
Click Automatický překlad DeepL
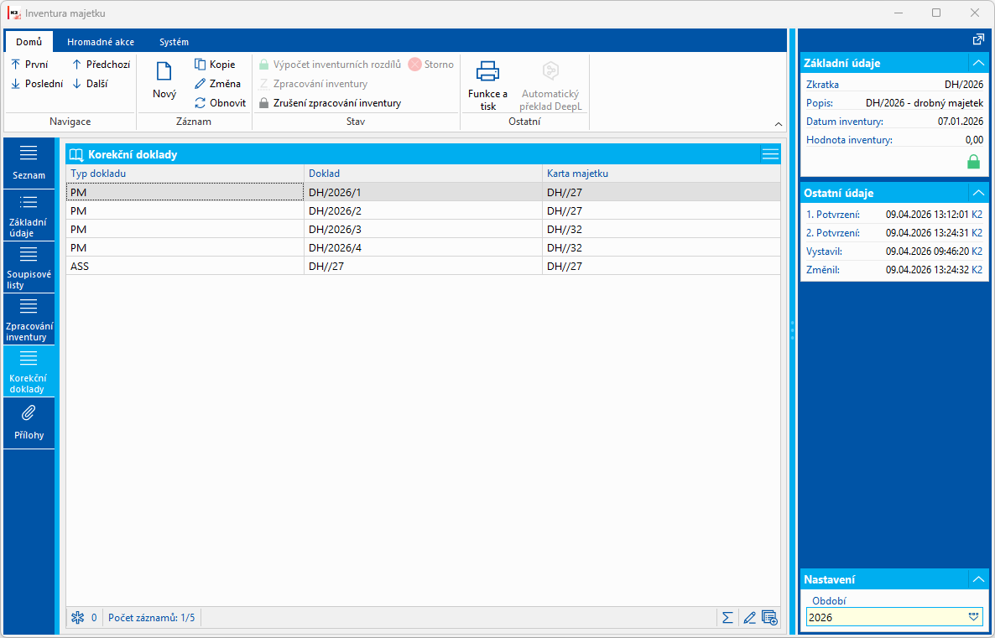550,86
